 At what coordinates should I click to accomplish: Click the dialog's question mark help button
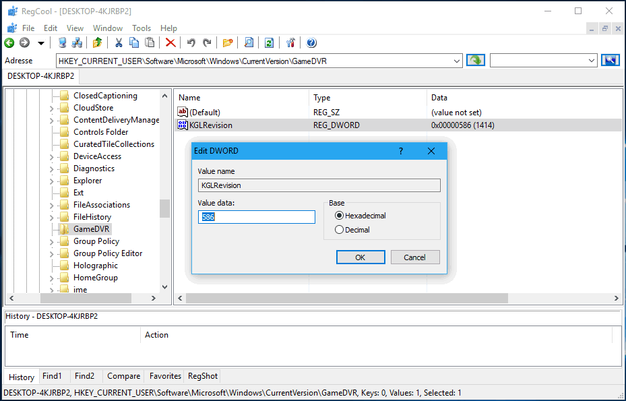(401, 151)
